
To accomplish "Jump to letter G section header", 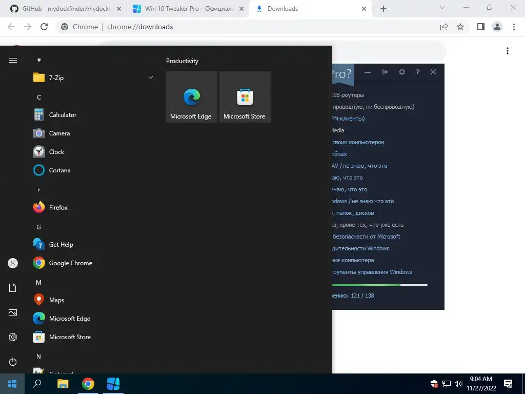I will (x=39, y=227).
